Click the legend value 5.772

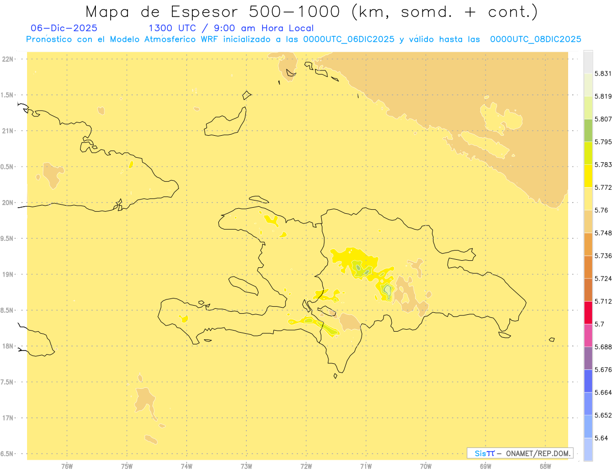[603, 187]
